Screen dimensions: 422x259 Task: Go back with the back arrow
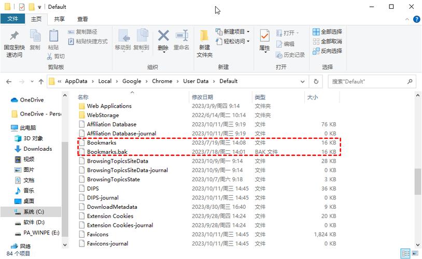[9, 81]
